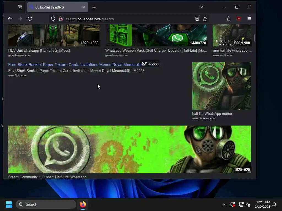Viewport: 282px width, 211px height.
Task: Open the half life WhatsApp meme image
Action: 221,86
